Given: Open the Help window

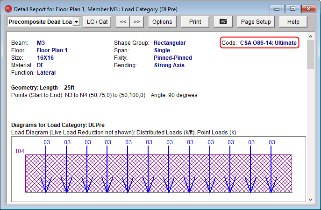Looking at the screenshot, I should click(293, 21).
